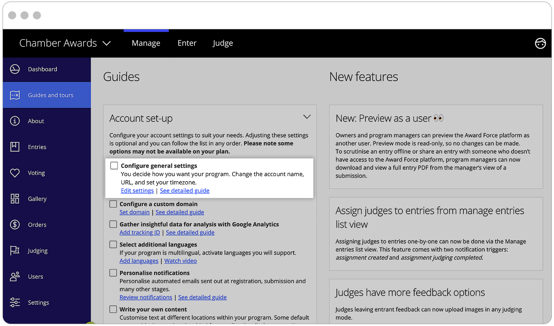The width and height of the screenshot is (554, 326).
Task: Click the Orders dollar icon
Action: point(15,224)
